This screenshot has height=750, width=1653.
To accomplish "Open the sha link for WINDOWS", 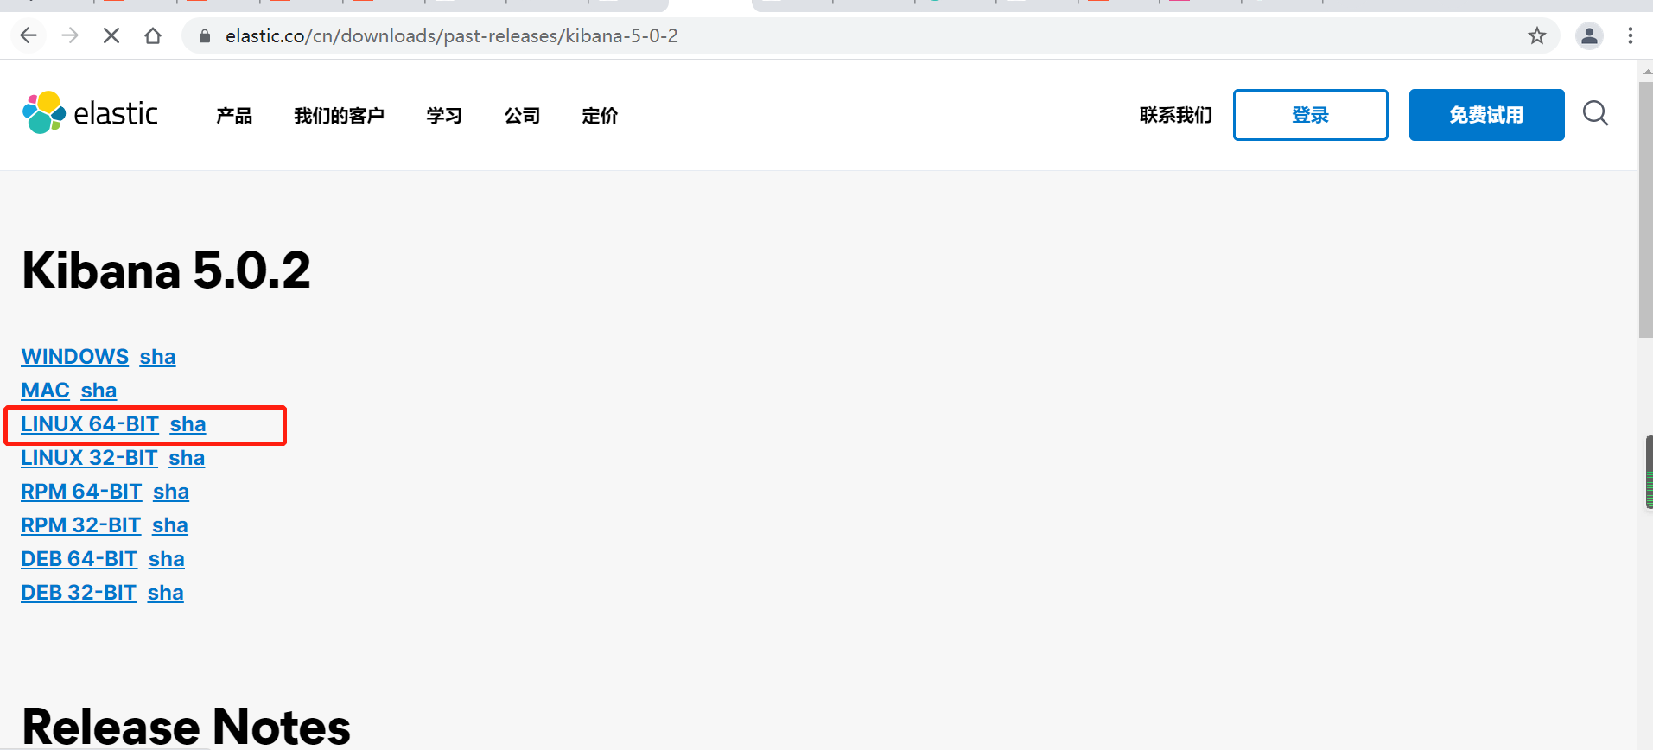I will pos(157,357).
